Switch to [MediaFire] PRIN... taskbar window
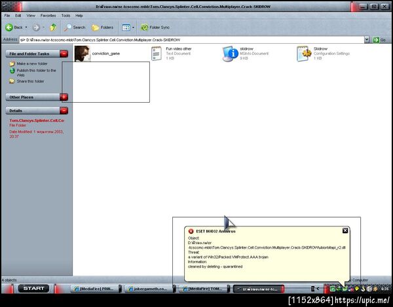The height and width of the screenshot is (307, 393). [x=94, y=289]
